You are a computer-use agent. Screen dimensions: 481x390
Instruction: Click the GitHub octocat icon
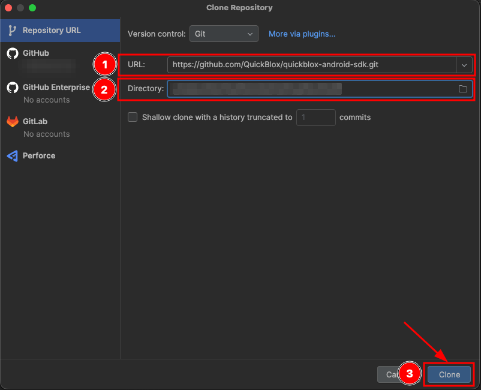click(x=13, y=53)
